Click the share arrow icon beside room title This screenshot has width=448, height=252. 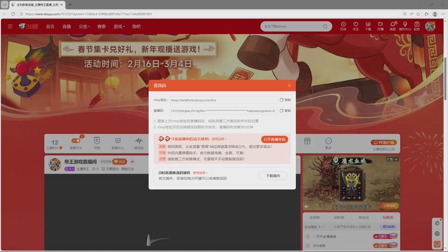point(132,162)
